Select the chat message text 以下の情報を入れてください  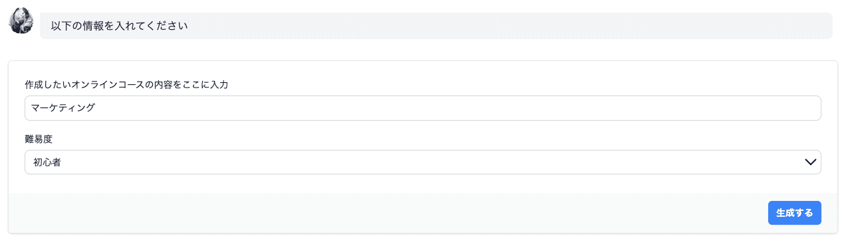(119, 26)
